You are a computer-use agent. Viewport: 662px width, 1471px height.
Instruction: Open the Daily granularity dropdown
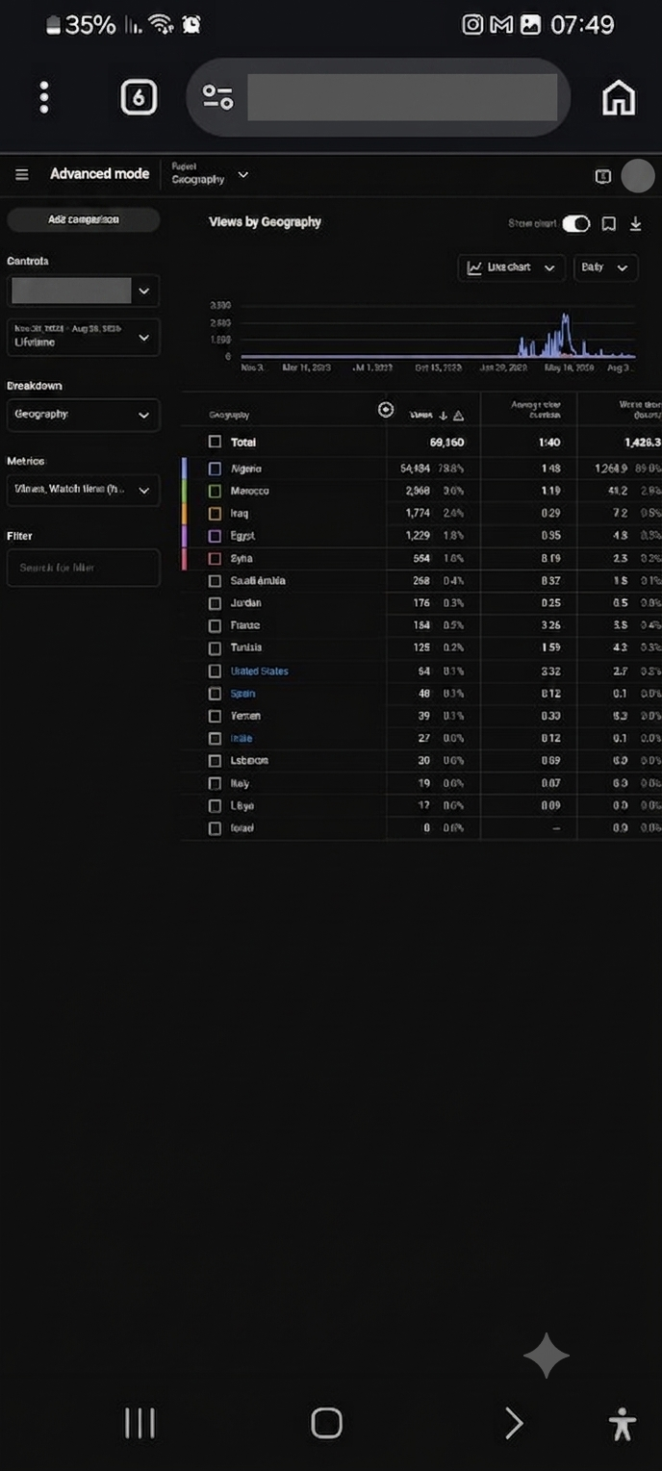click(x=605, y=267)
